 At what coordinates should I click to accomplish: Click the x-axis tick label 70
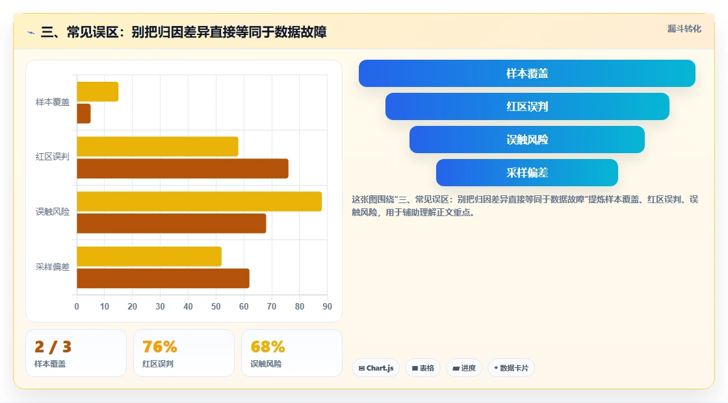tap(272, 306)
